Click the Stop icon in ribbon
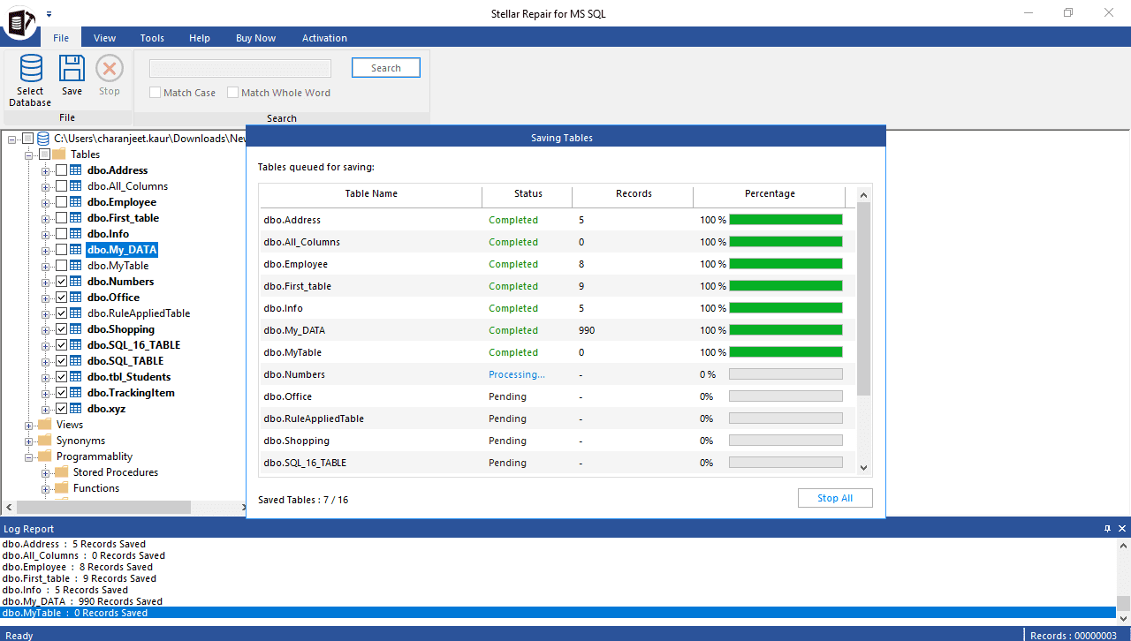The image size is (1131, 641). click(x=110, y=69)
